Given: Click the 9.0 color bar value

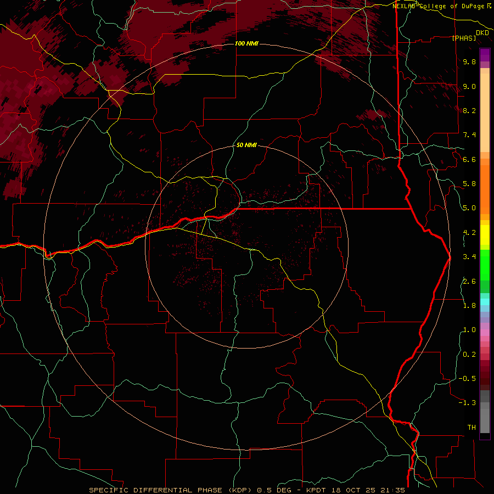Looking at the screenshot, I should tap(469, 86).
